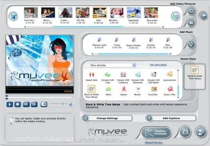Open the Get more styles link
The height and width of the screenshot is (146, 210).
(158, 65)
